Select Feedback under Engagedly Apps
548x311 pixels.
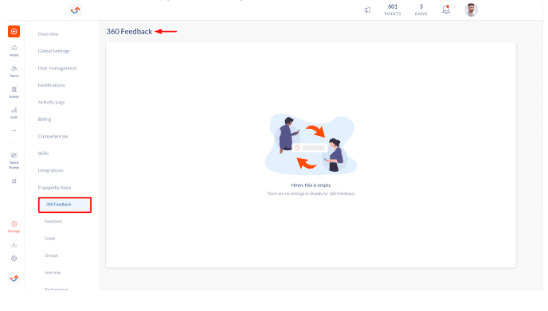click(x=53, y=221)
